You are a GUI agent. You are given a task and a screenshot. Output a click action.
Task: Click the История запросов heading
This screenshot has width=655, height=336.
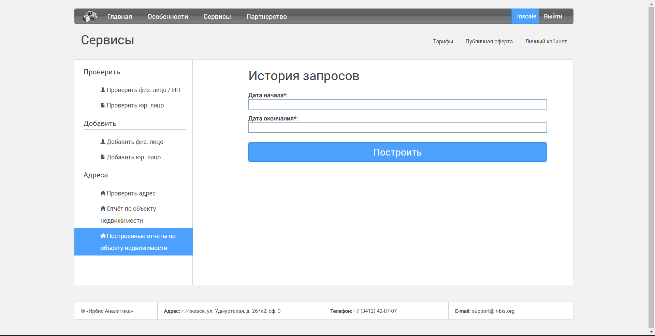pyautogui.click(x=304, y=76)
